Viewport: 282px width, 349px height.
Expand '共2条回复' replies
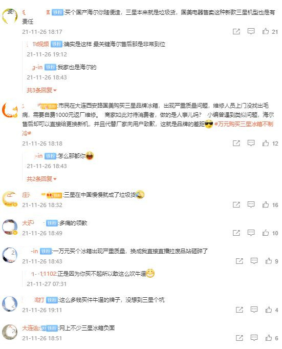point(41,179)
